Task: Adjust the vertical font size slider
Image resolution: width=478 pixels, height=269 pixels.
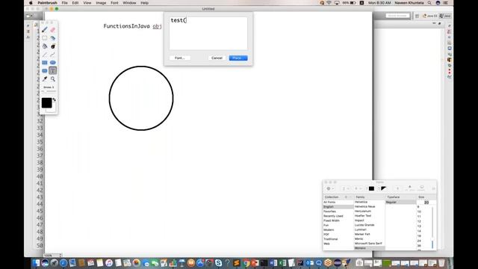Action: (x=432, y=227)
